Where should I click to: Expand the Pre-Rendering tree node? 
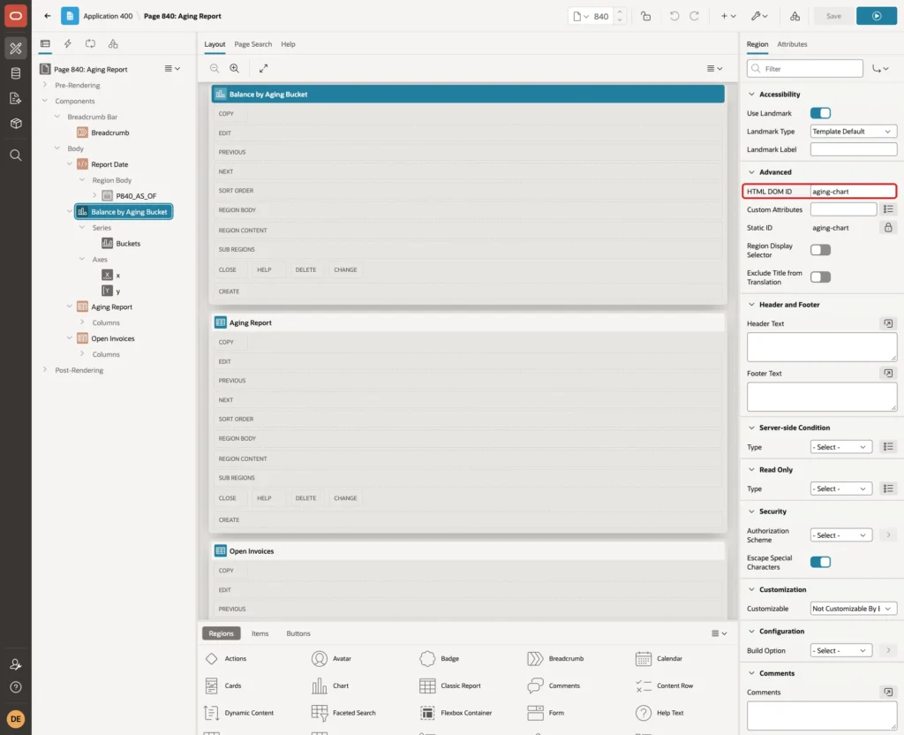[x=45, y=85]
